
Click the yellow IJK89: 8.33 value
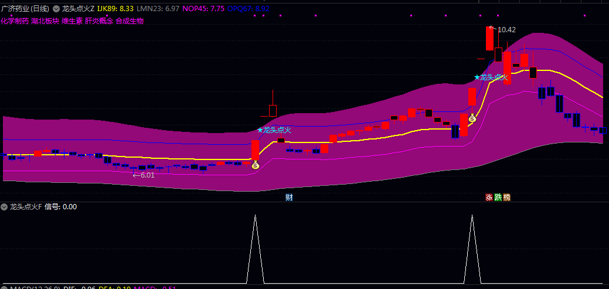point(115,9)
